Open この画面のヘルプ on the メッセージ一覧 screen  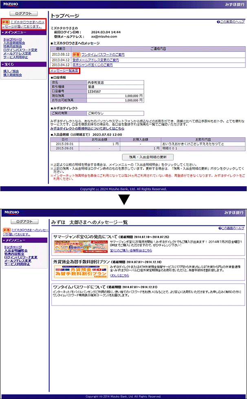pos(231,228)
